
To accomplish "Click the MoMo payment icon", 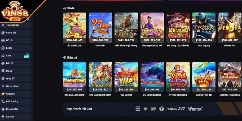I will coord(138,109).
